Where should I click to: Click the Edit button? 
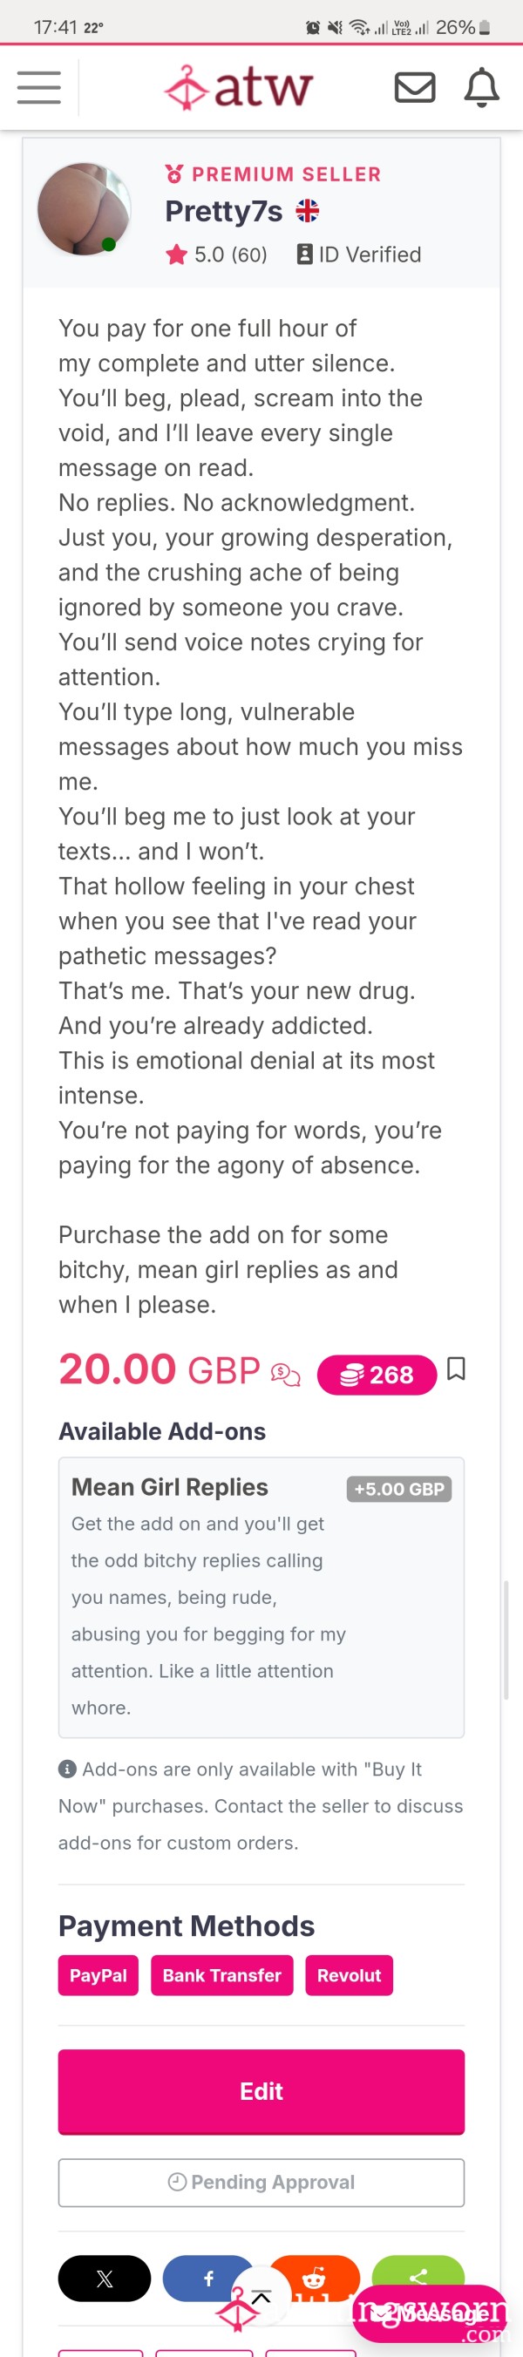(x=261, y=2091)
